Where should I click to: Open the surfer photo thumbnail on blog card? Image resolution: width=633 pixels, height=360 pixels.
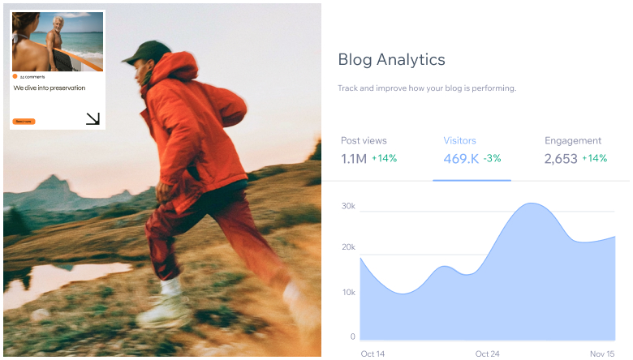point(58,41)
